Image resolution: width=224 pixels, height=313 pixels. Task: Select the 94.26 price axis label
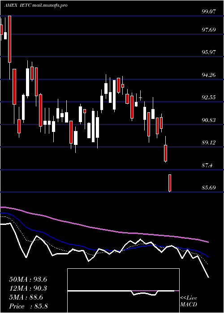(209, 75)
